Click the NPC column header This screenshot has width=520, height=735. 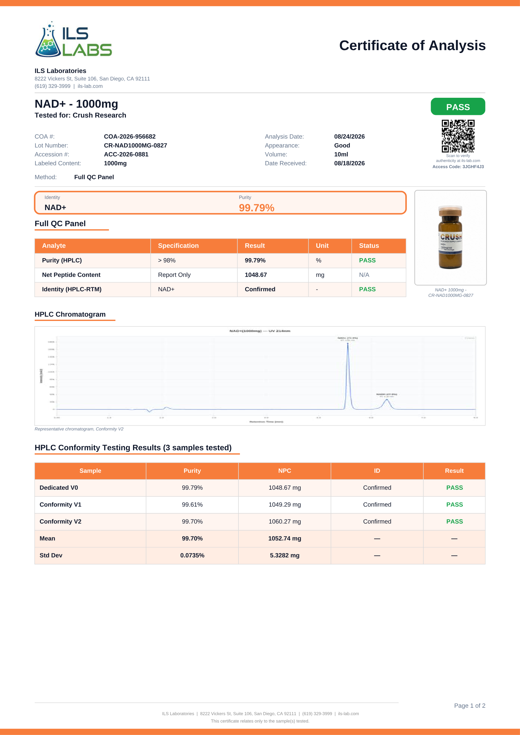click(284, 471)
